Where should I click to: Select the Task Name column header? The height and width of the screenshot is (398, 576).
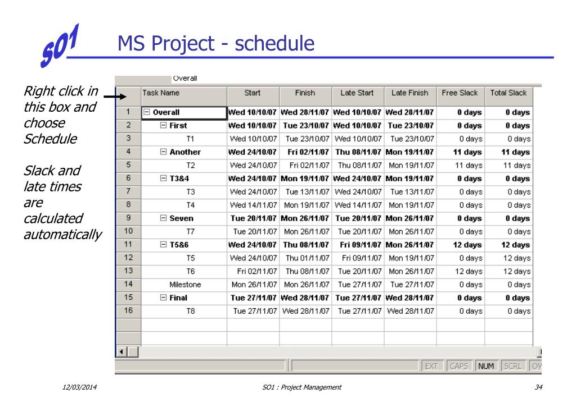184,97
